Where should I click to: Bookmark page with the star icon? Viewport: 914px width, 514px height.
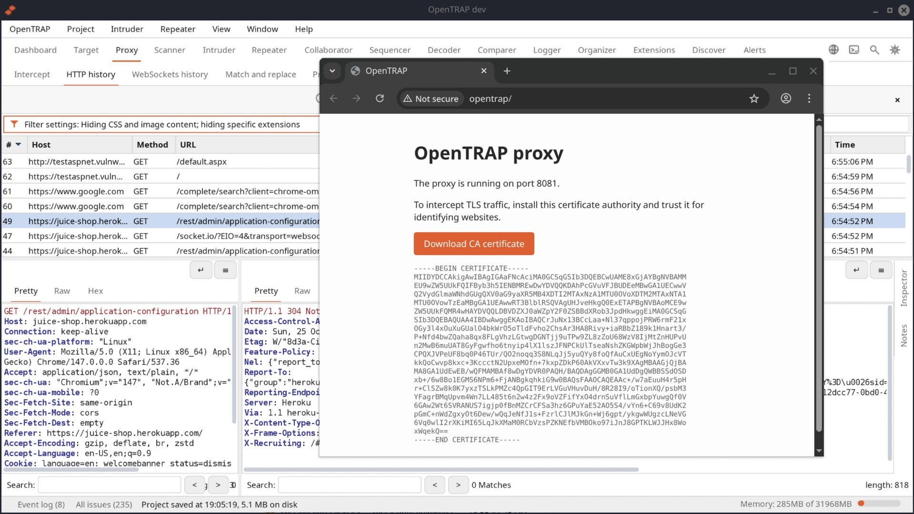754,99
